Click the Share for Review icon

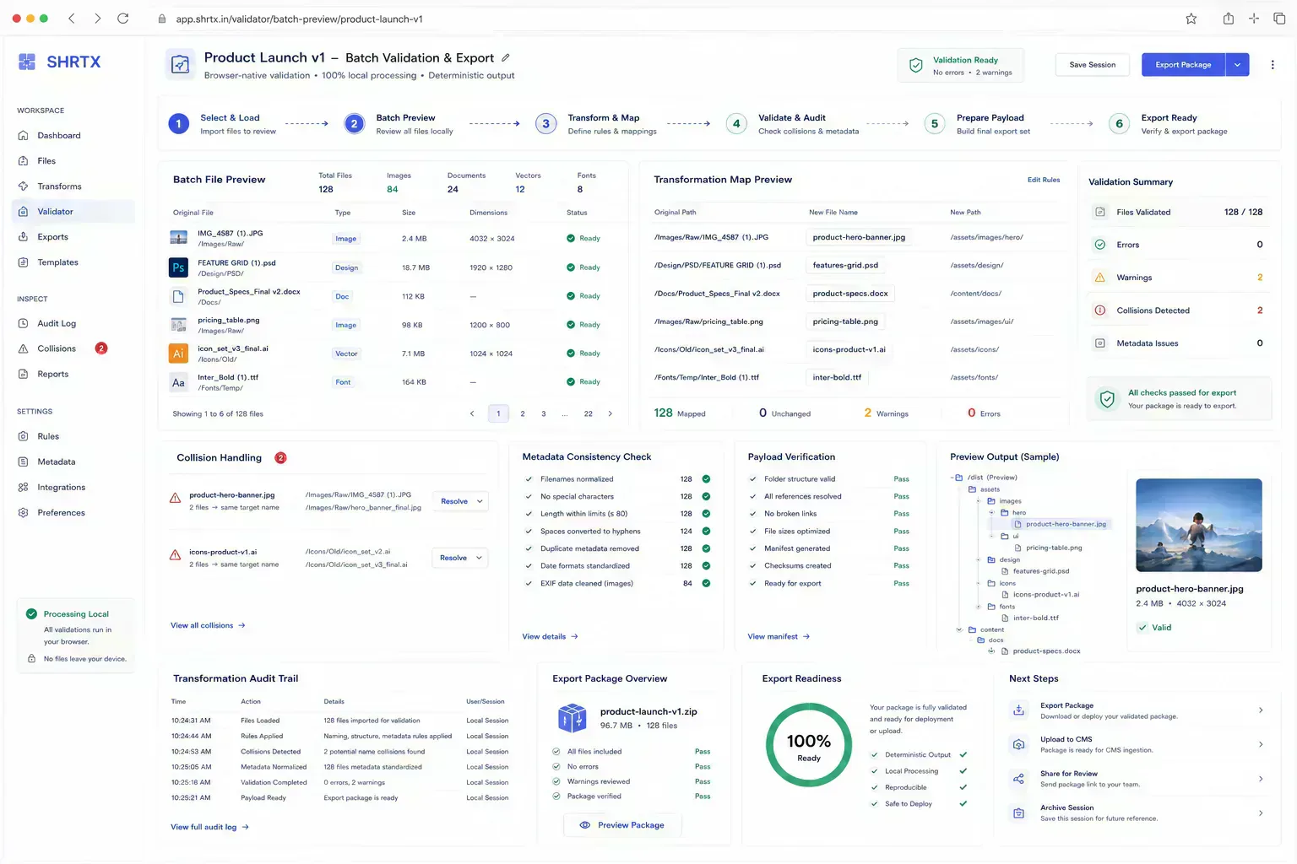1018,779
